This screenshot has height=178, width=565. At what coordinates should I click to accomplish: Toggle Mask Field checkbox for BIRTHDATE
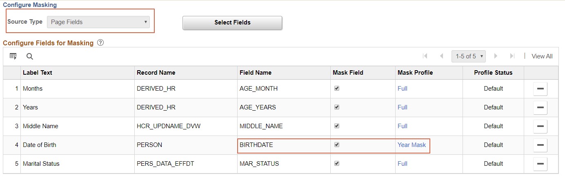click(337, 145)
